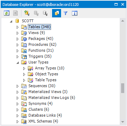The width and height of the screenshot is (127, 126).
Task: Expand the Procedures (62) node
Action: (x=18, y=45)
